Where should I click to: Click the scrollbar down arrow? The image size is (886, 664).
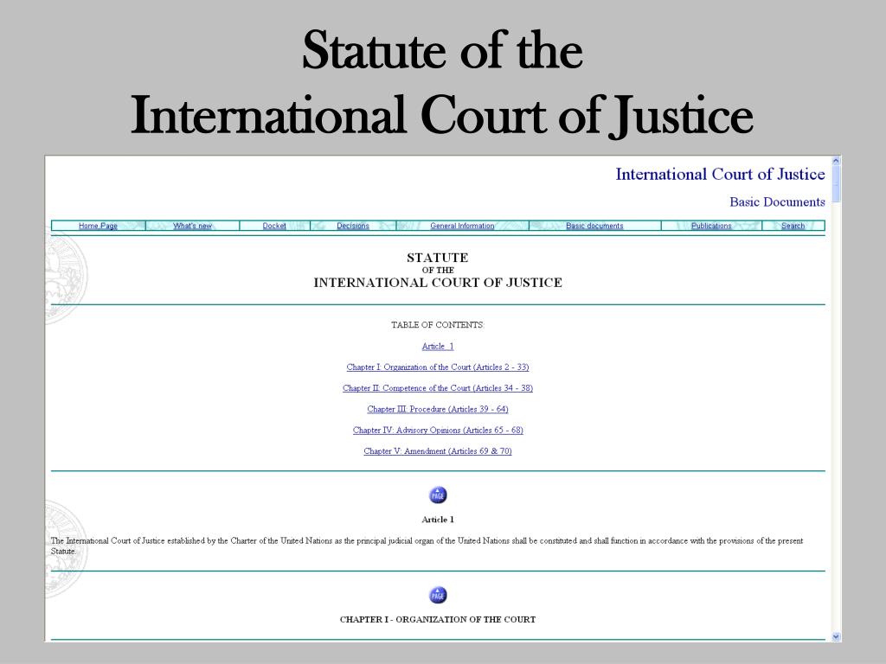coord(837,636)
